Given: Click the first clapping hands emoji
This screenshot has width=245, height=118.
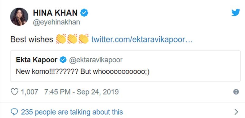Looking at the screenshot, I should pos(61,39).
